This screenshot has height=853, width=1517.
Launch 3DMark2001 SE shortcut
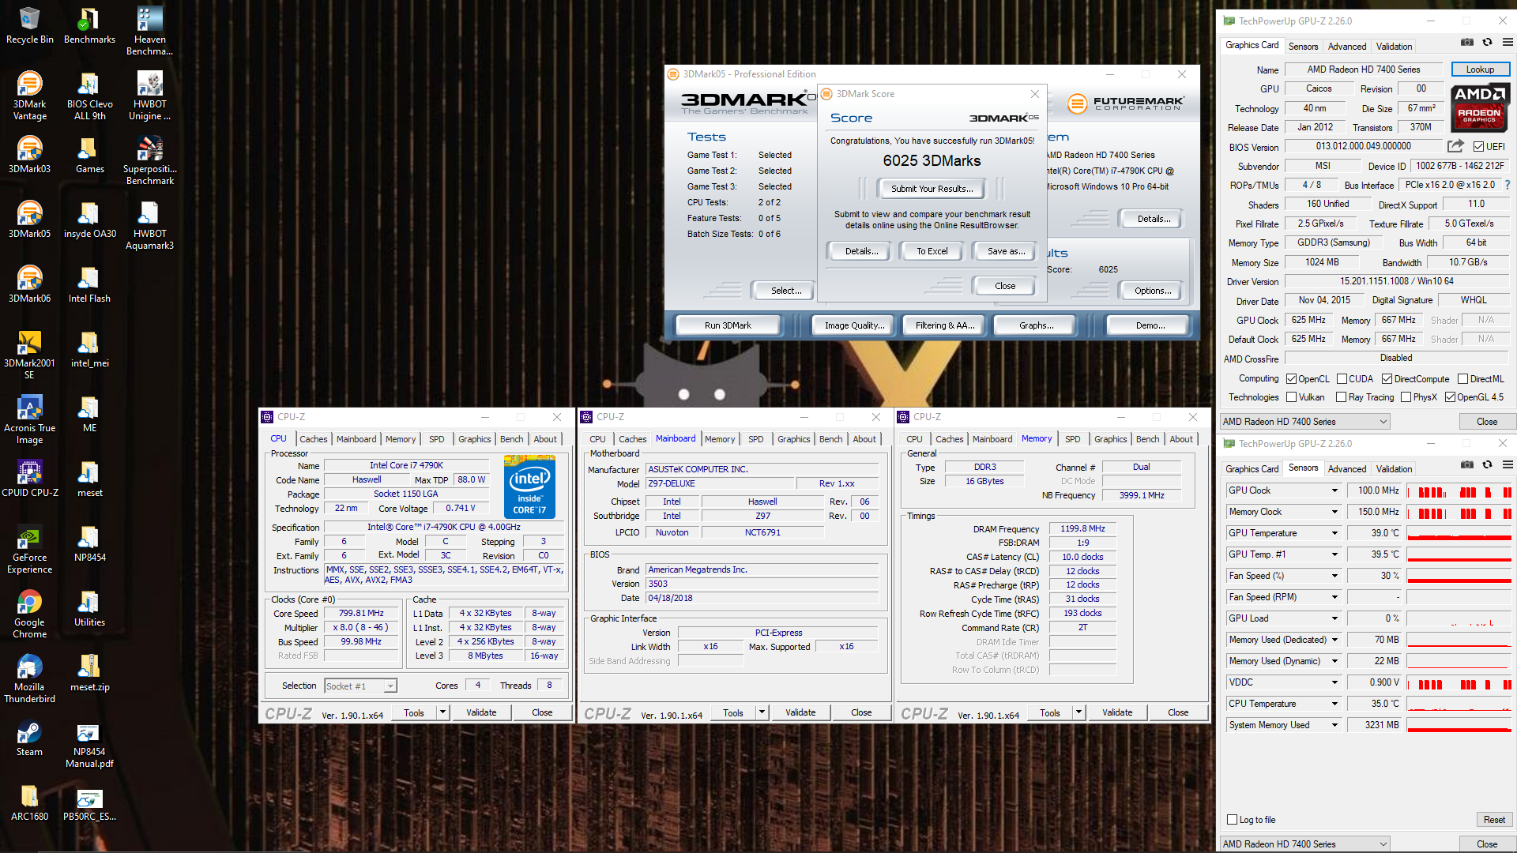[x=29, y=355]
